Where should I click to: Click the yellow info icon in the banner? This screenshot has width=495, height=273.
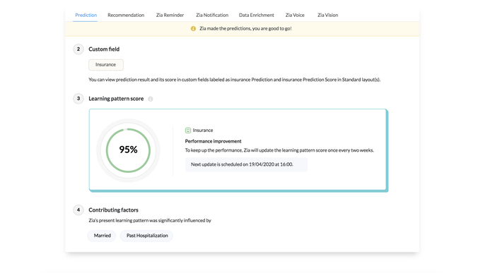[193, 29]
